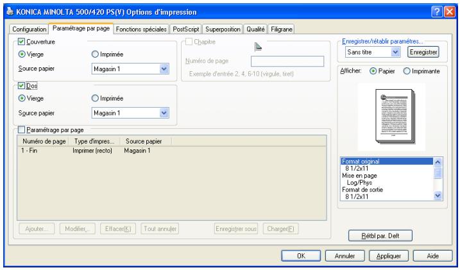Toggle the disabled Chapitre checkbox
460x270 pixels.
click(x=189, y=42)
